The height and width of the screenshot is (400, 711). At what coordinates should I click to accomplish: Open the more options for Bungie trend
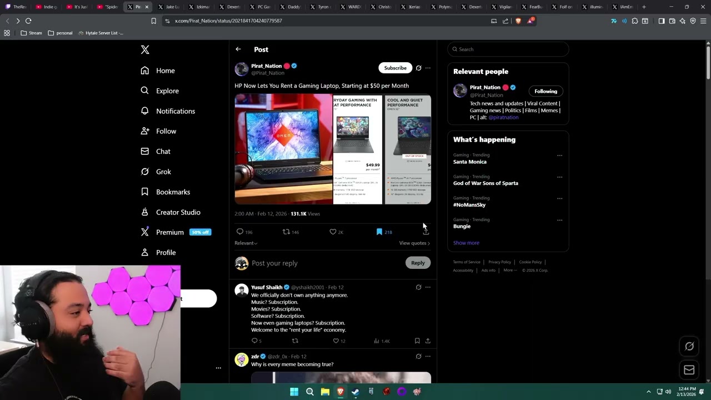(559, 220)
